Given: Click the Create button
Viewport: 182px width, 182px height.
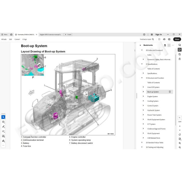Looking at the screenshot, I should 68,35.
